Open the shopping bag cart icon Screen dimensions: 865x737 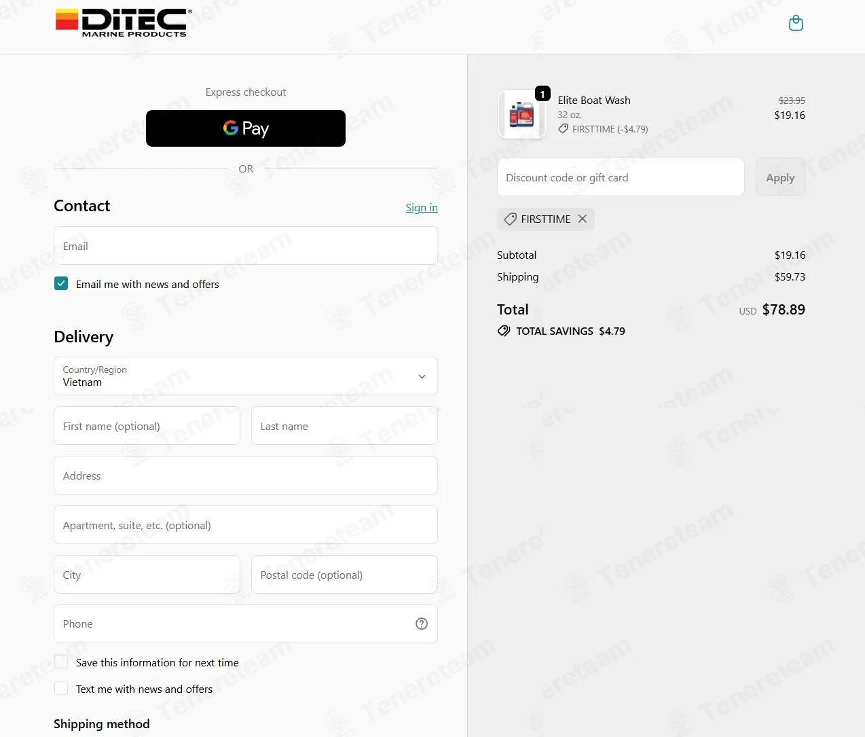pyautogui.click(x=796, y=24)
